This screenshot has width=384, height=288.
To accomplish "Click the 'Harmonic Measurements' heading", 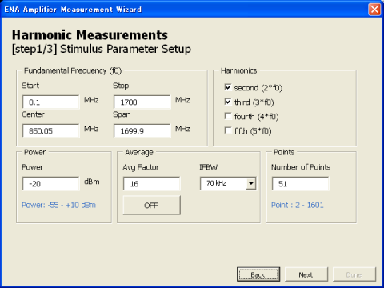I will [90, 35].
